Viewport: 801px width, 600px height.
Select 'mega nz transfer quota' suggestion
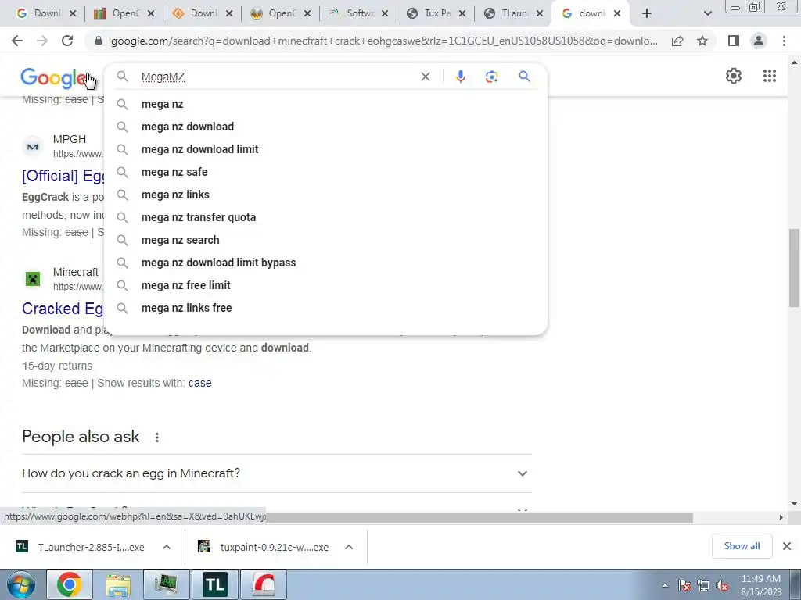pos(326,217)
